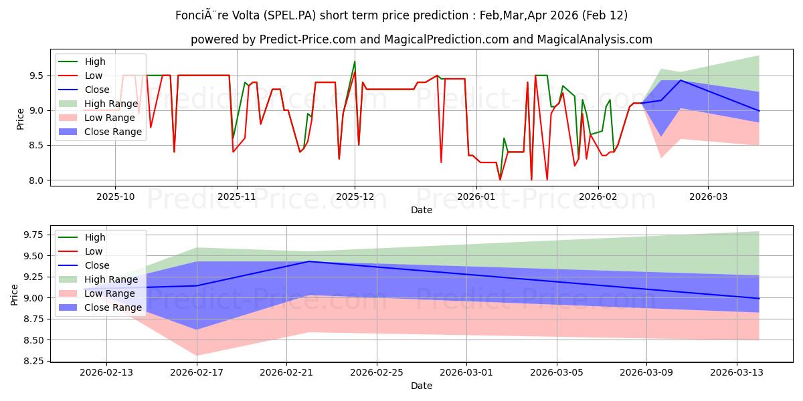Click the 2025-12 tick label on the date axis
Screen dimensions: 803x401
pos(355,197)
